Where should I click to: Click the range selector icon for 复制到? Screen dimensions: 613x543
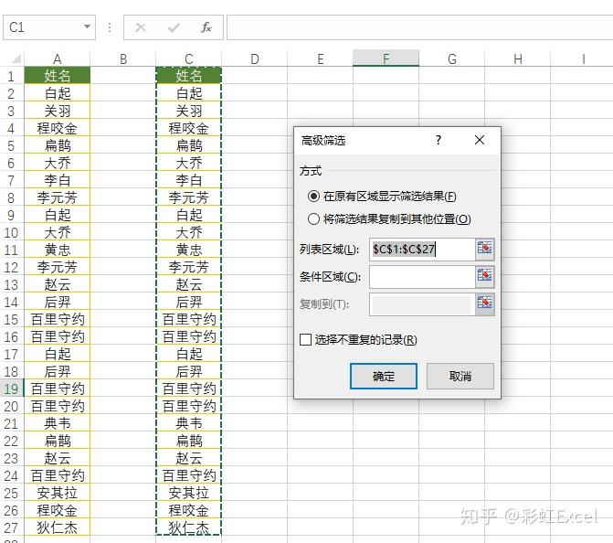485,303
